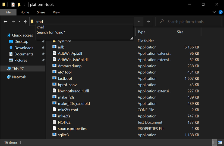Open the Help question mark icon

pos(220,12)
